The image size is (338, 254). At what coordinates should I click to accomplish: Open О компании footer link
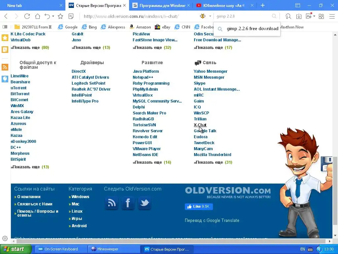pos(29,197)
